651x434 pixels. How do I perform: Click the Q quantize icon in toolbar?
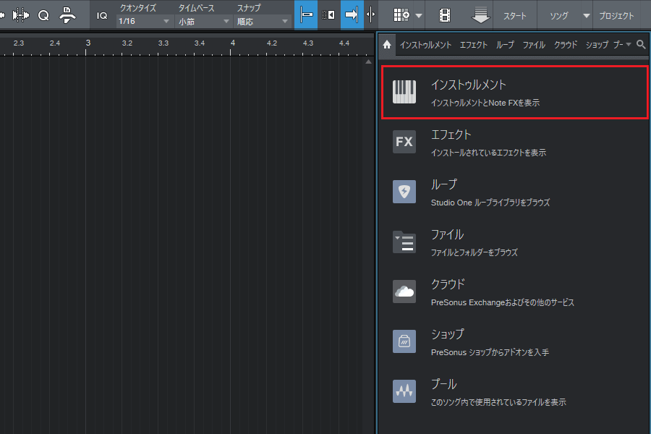coord(43,16)
